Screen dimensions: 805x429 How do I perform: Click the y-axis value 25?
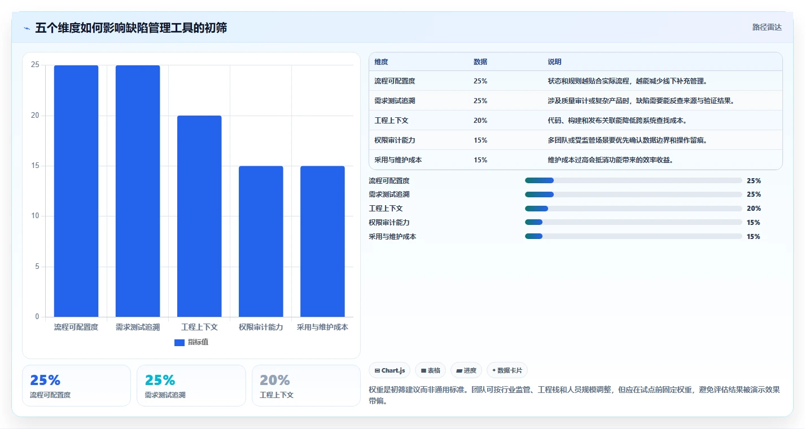pos(35,65)
